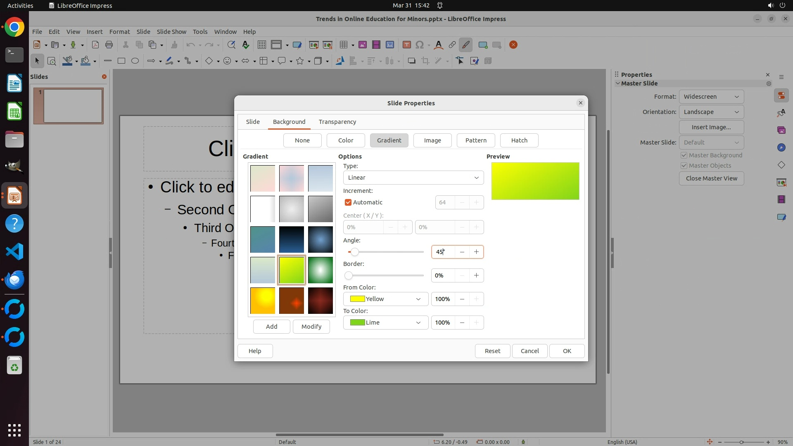Uncheck the Automatic increment checkbox

348,202
